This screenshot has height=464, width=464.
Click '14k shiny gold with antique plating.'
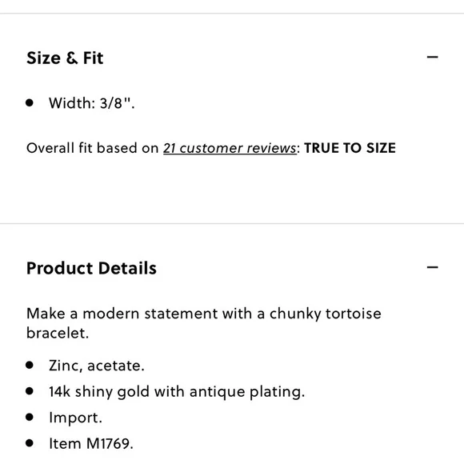click(x=177, y=391)
